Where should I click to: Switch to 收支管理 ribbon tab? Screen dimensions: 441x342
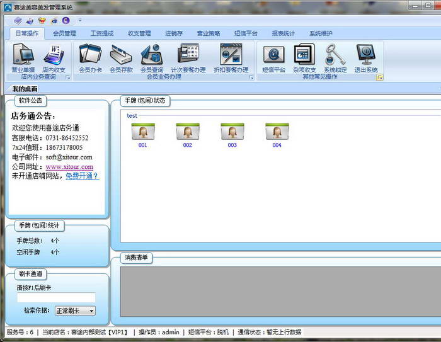click(139, 33)
